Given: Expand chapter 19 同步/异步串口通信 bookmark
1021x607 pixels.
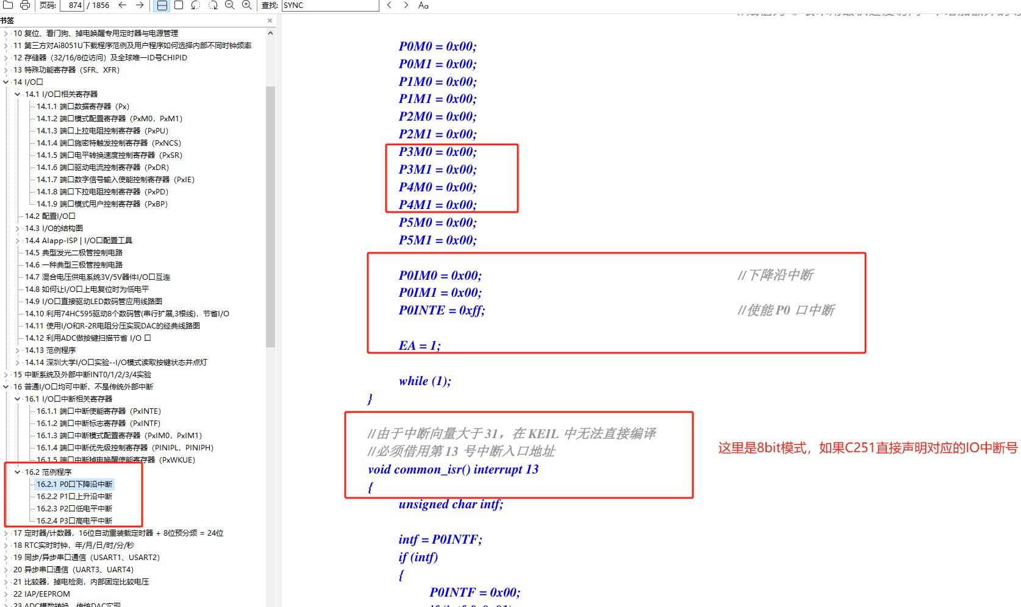Looking at the screenshot, I should [x=6, y=558].
